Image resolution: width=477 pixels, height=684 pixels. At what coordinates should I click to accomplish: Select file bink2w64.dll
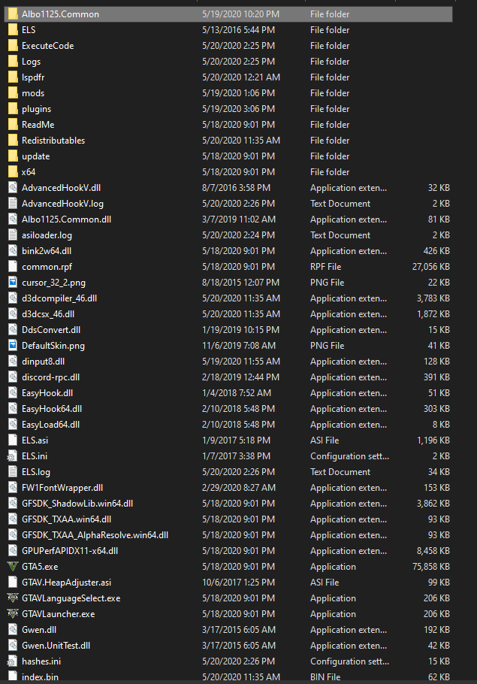coord(47,251)
